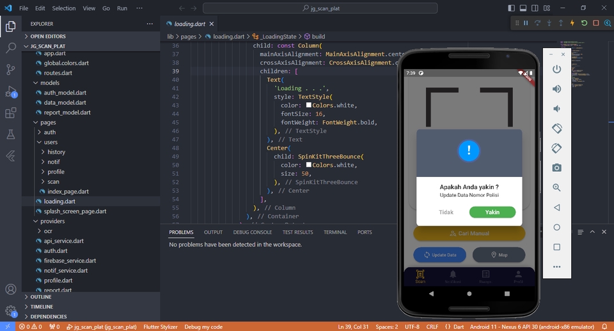Open auth_model.dart in the explorer
This screenshot has height=331, width=614.
[x=91, y=93]
